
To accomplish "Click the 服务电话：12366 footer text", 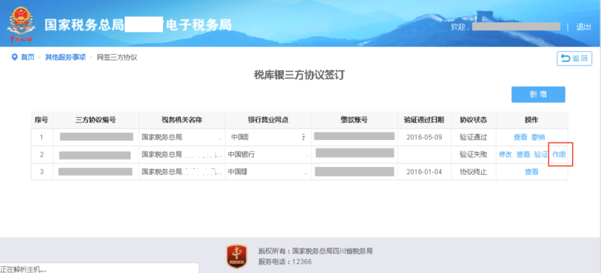I will point(285,261).
